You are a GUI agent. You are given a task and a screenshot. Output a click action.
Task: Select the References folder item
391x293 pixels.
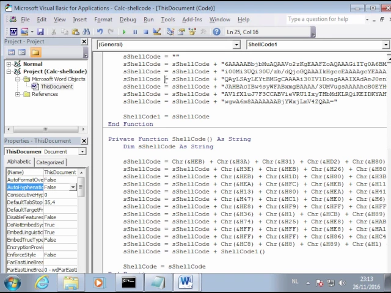[45, 94]
